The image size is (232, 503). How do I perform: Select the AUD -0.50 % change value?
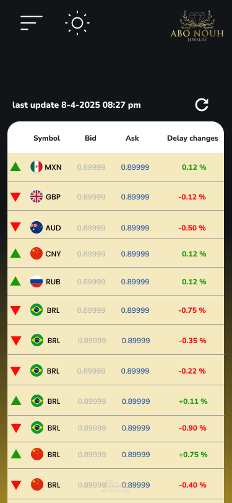pyautogui.click(x=192, y=228)
